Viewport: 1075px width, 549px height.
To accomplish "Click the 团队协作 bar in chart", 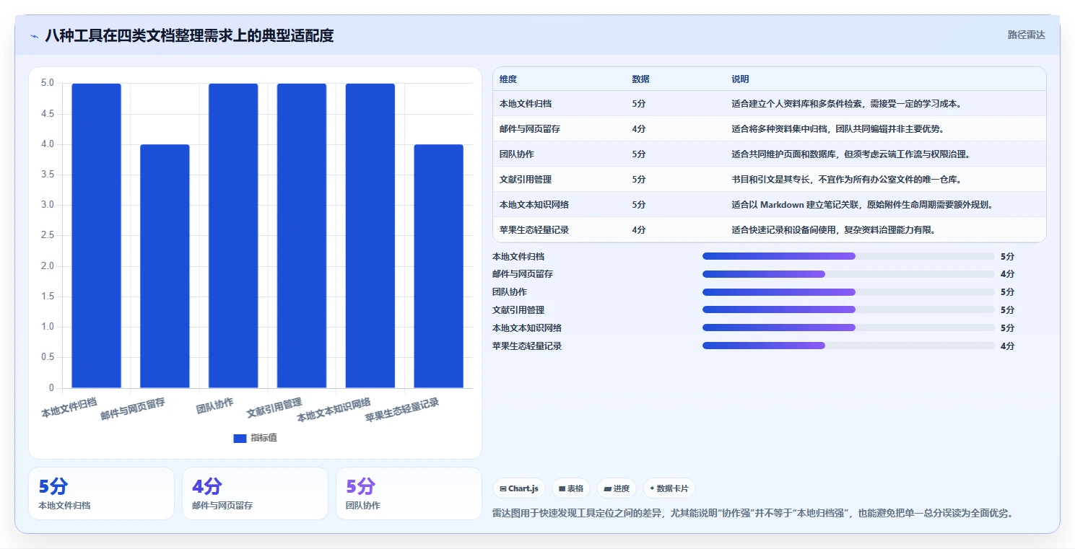I will 233,236.
